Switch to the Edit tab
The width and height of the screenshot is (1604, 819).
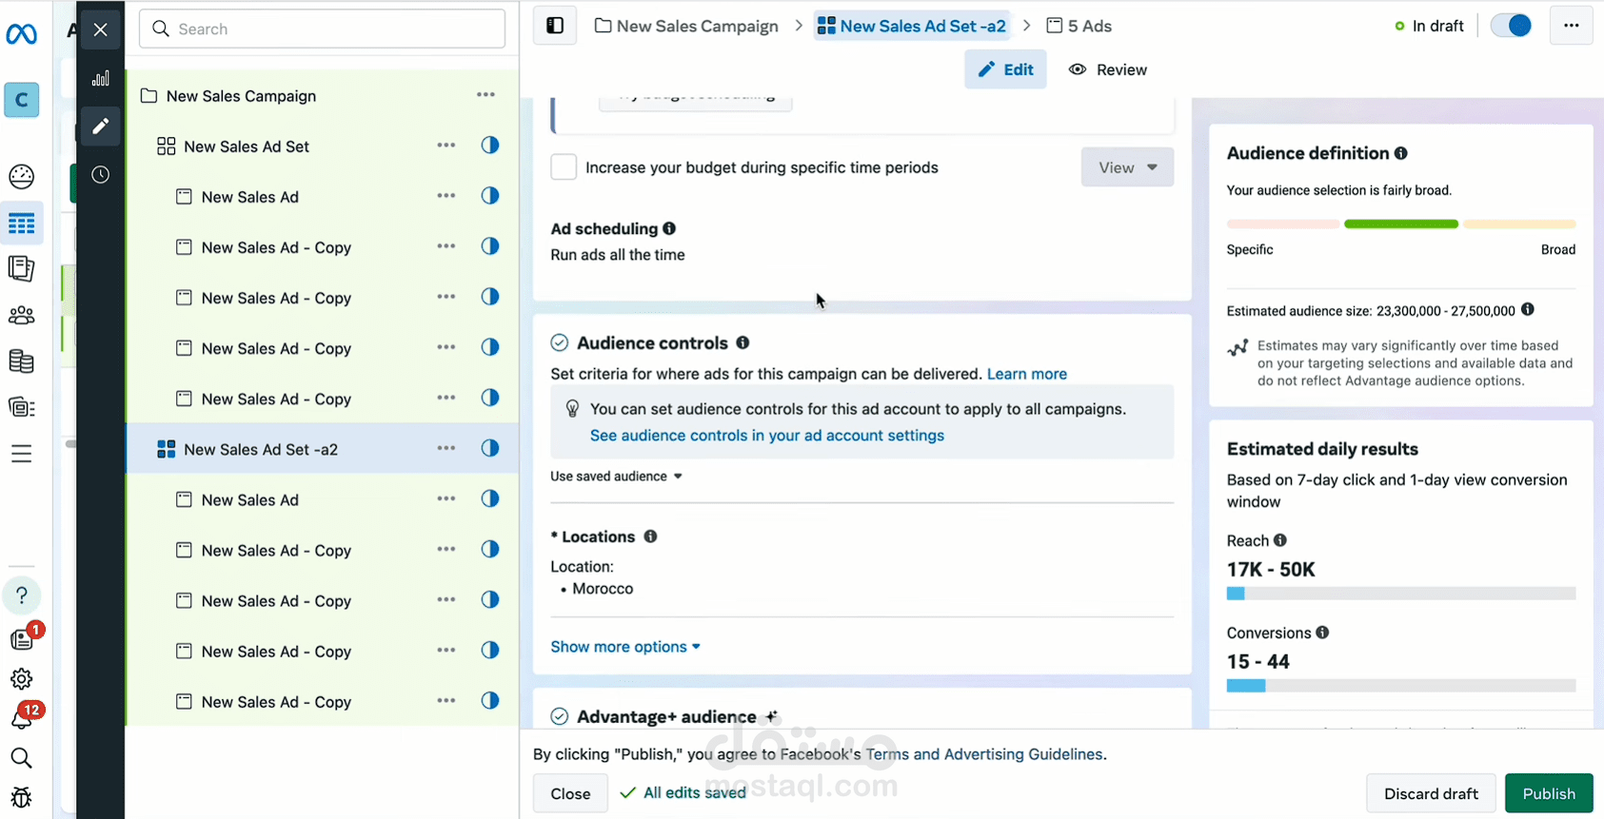click(x=1005, y=69)
